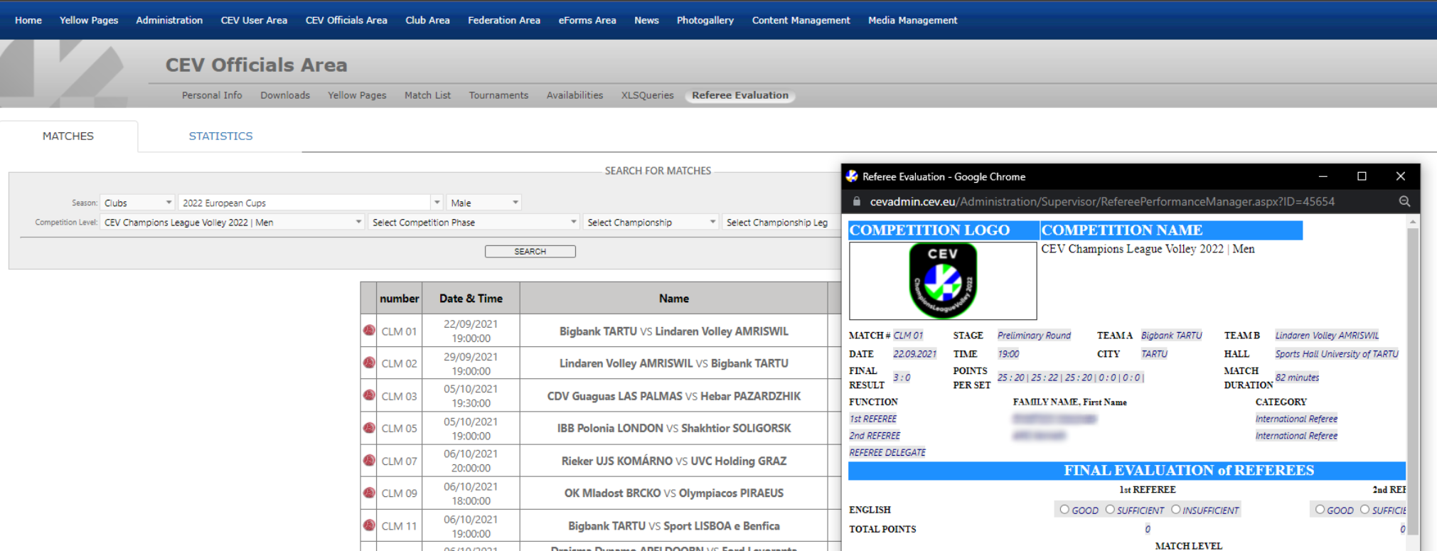Click Rieker UJS KOMÁRNO vs UVC Holding GRAZ

click(x=673, y=461)
